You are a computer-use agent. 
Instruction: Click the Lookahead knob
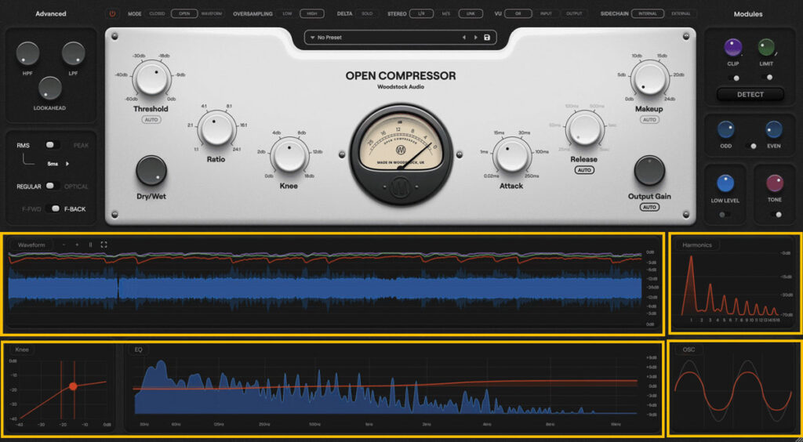50,88
